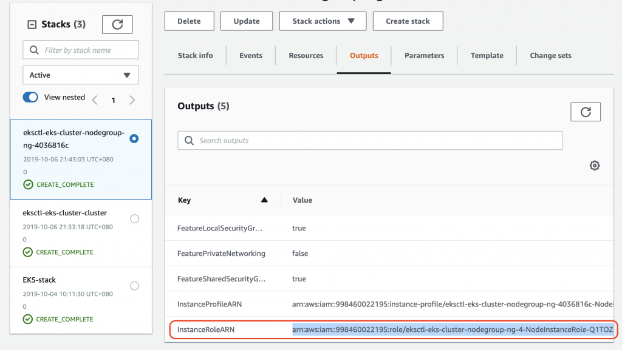Click the true value of FeatureLocalSecurityGr…
Image resolution: width=622 pixels, height=350 pixels.
tap(299, 228)
